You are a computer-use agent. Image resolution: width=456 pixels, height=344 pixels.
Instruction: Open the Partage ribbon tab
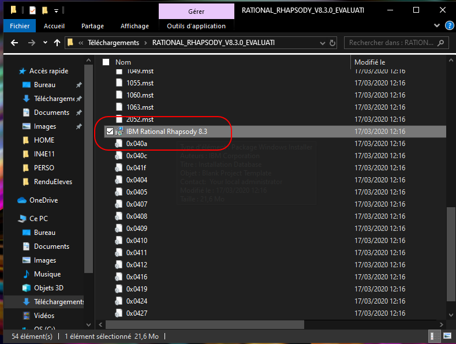coord(92,26)
